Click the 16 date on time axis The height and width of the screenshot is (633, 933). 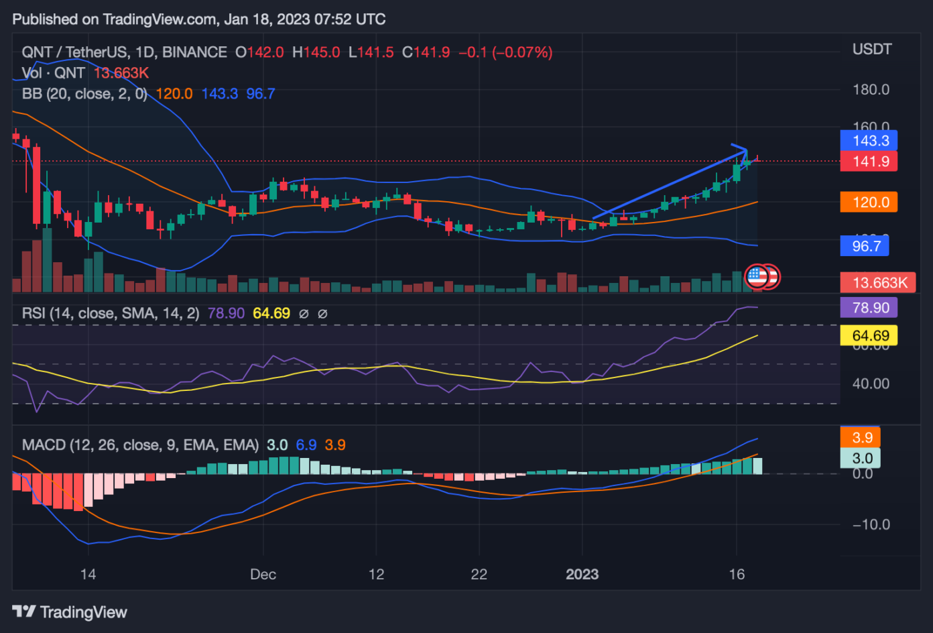click(737, 575)
